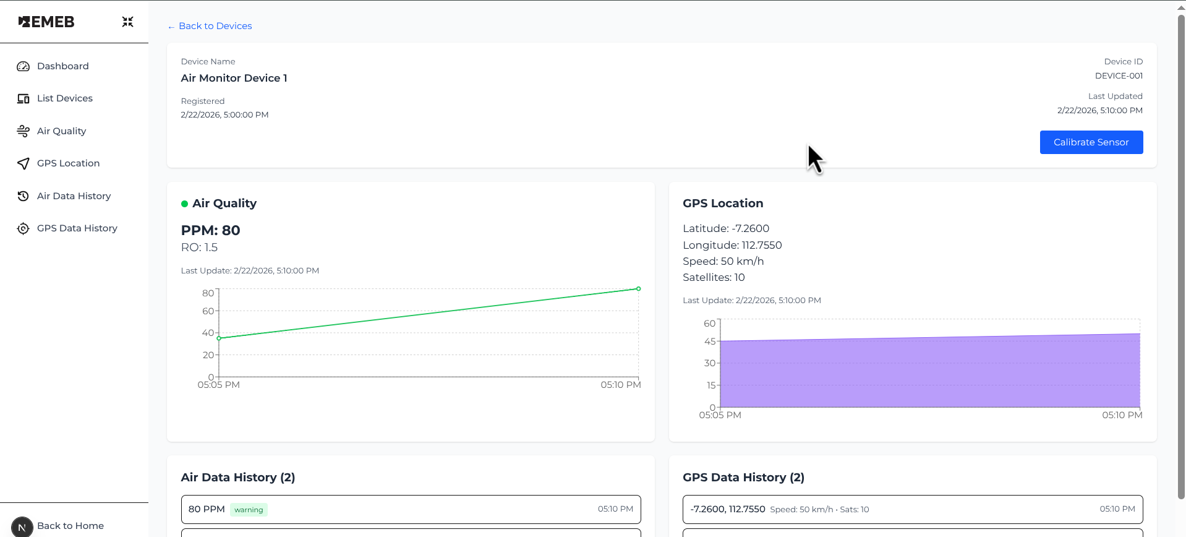Collapse the sidebar using the shrink icon

point(127,22)
